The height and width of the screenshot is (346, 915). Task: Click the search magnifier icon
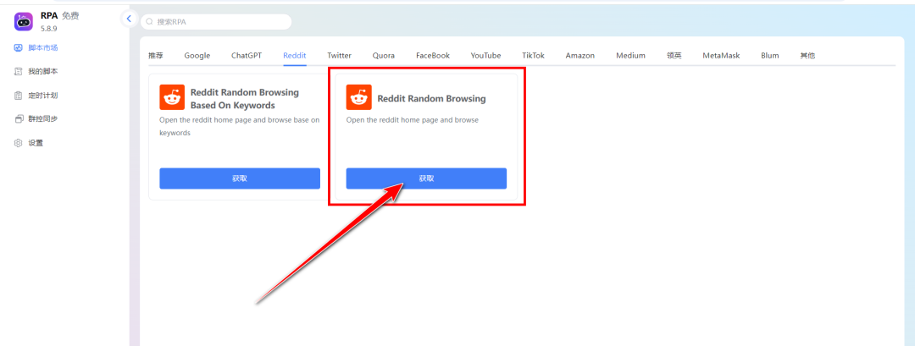point(149,22)
